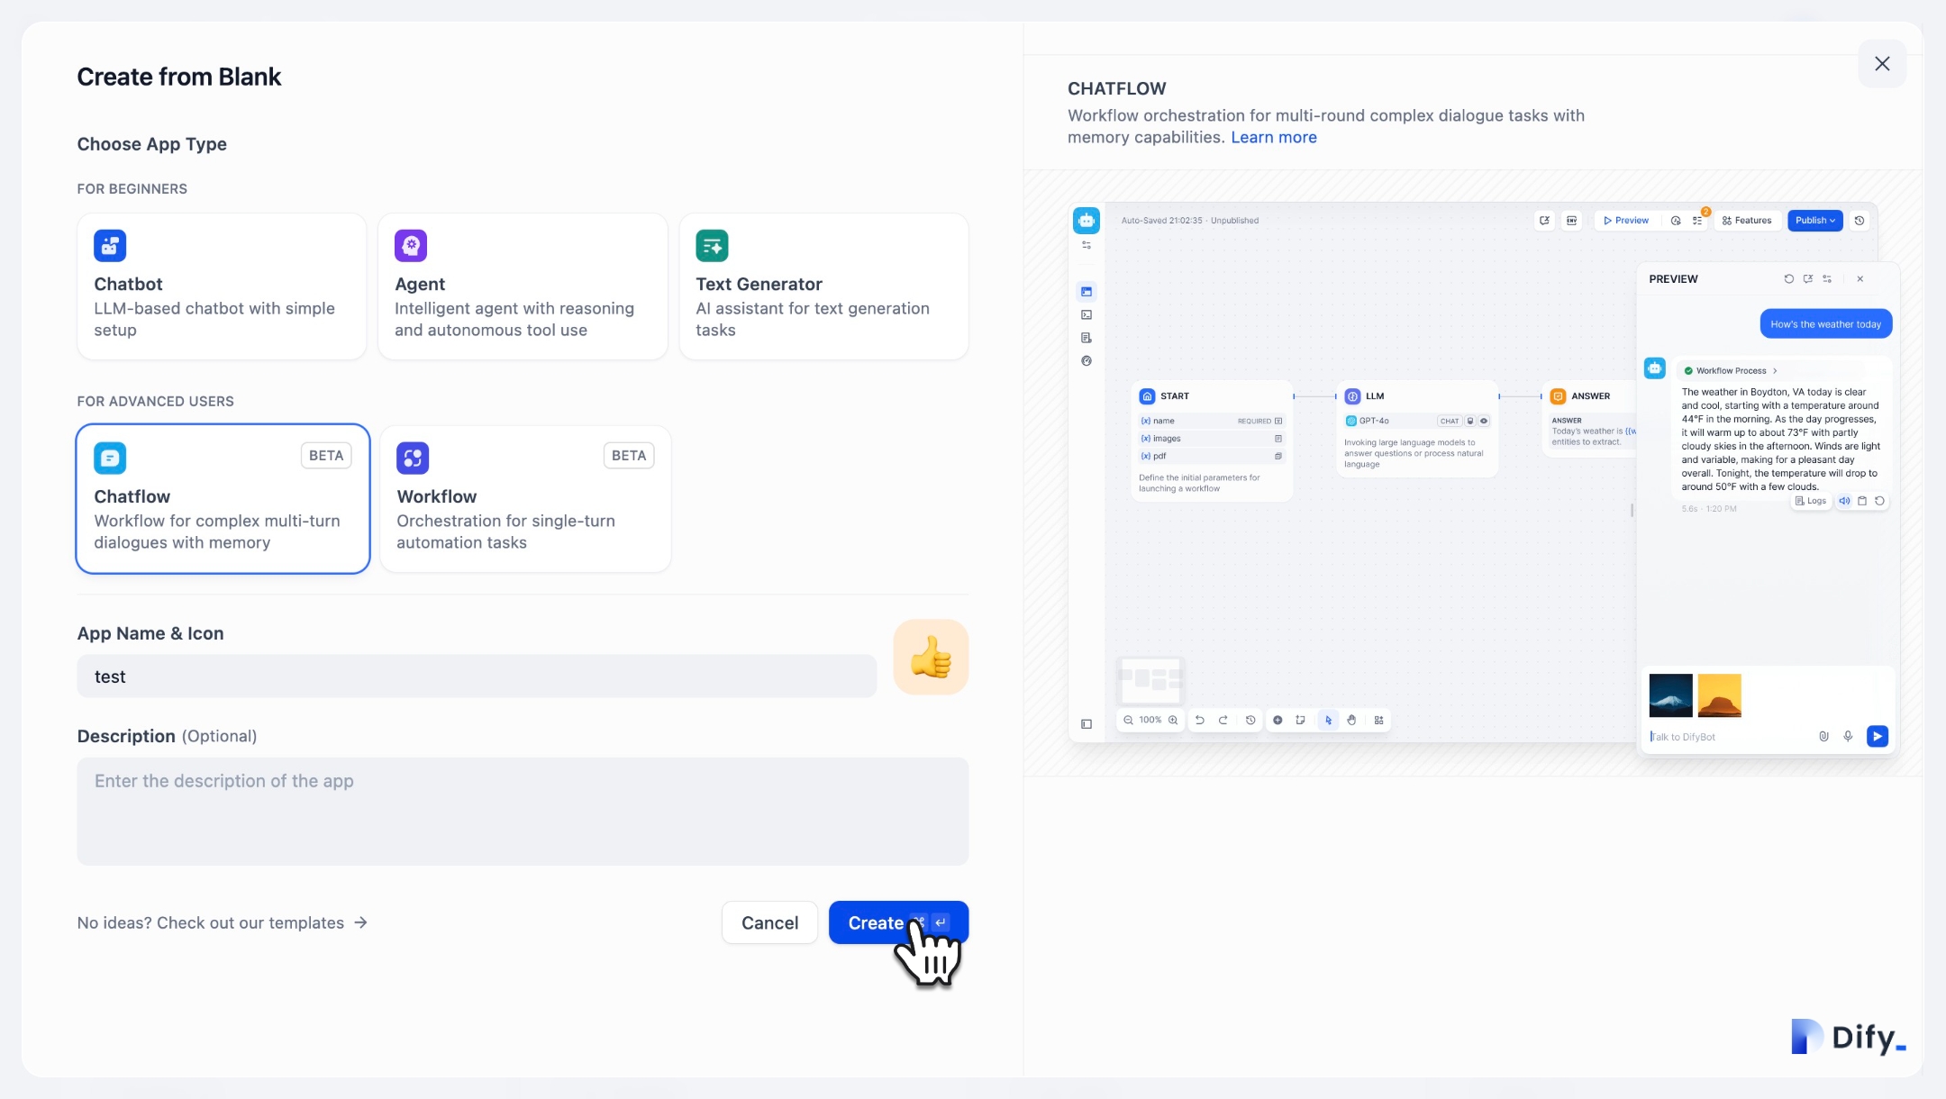Viewport: 1946px width, 1099px height.
Task: Click the description text area
Action: 523,811
